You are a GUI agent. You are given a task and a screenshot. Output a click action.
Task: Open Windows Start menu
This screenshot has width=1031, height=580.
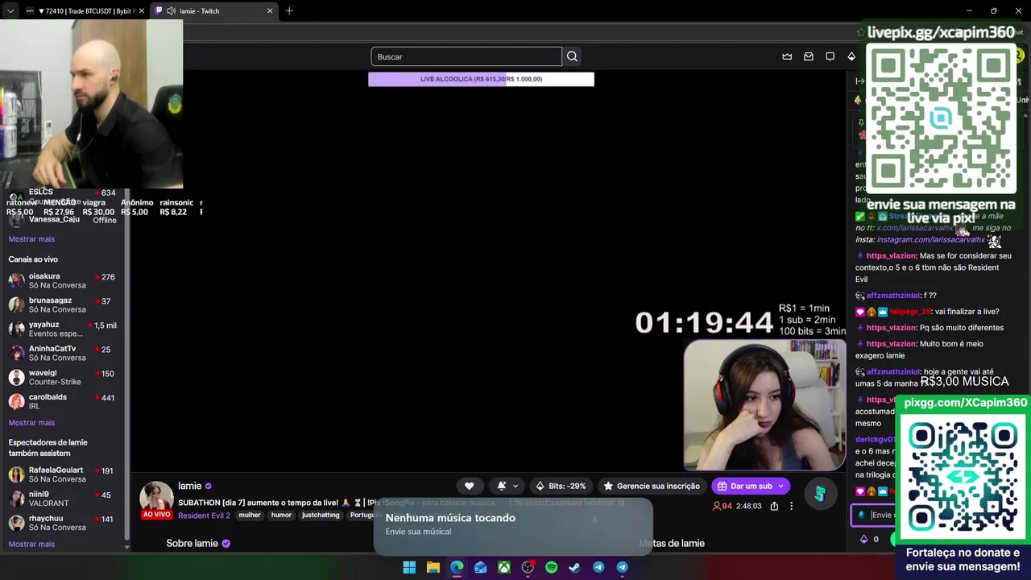409,567
